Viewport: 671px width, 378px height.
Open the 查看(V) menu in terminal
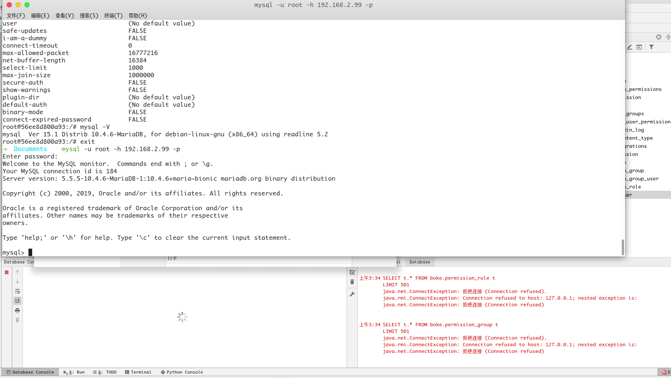(65, 16)
